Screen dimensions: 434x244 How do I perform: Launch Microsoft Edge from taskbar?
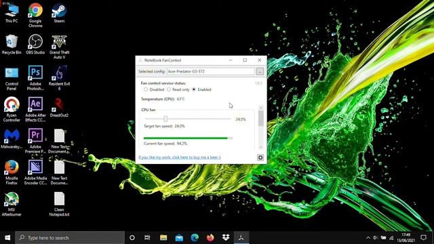coord(195,238)
